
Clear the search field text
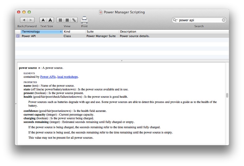(x=224, y=20)
